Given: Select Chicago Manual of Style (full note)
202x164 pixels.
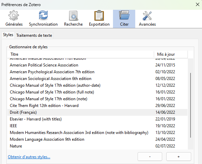Looking at the screenshot, I should 97,92.
